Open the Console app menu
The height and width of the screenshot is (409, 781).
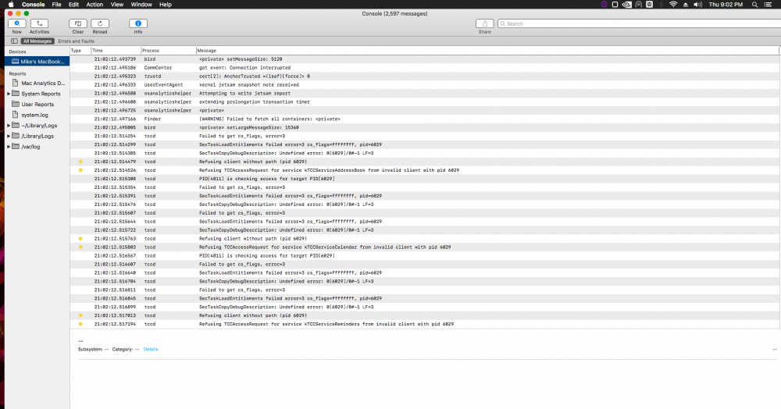(x=34, y=5)
